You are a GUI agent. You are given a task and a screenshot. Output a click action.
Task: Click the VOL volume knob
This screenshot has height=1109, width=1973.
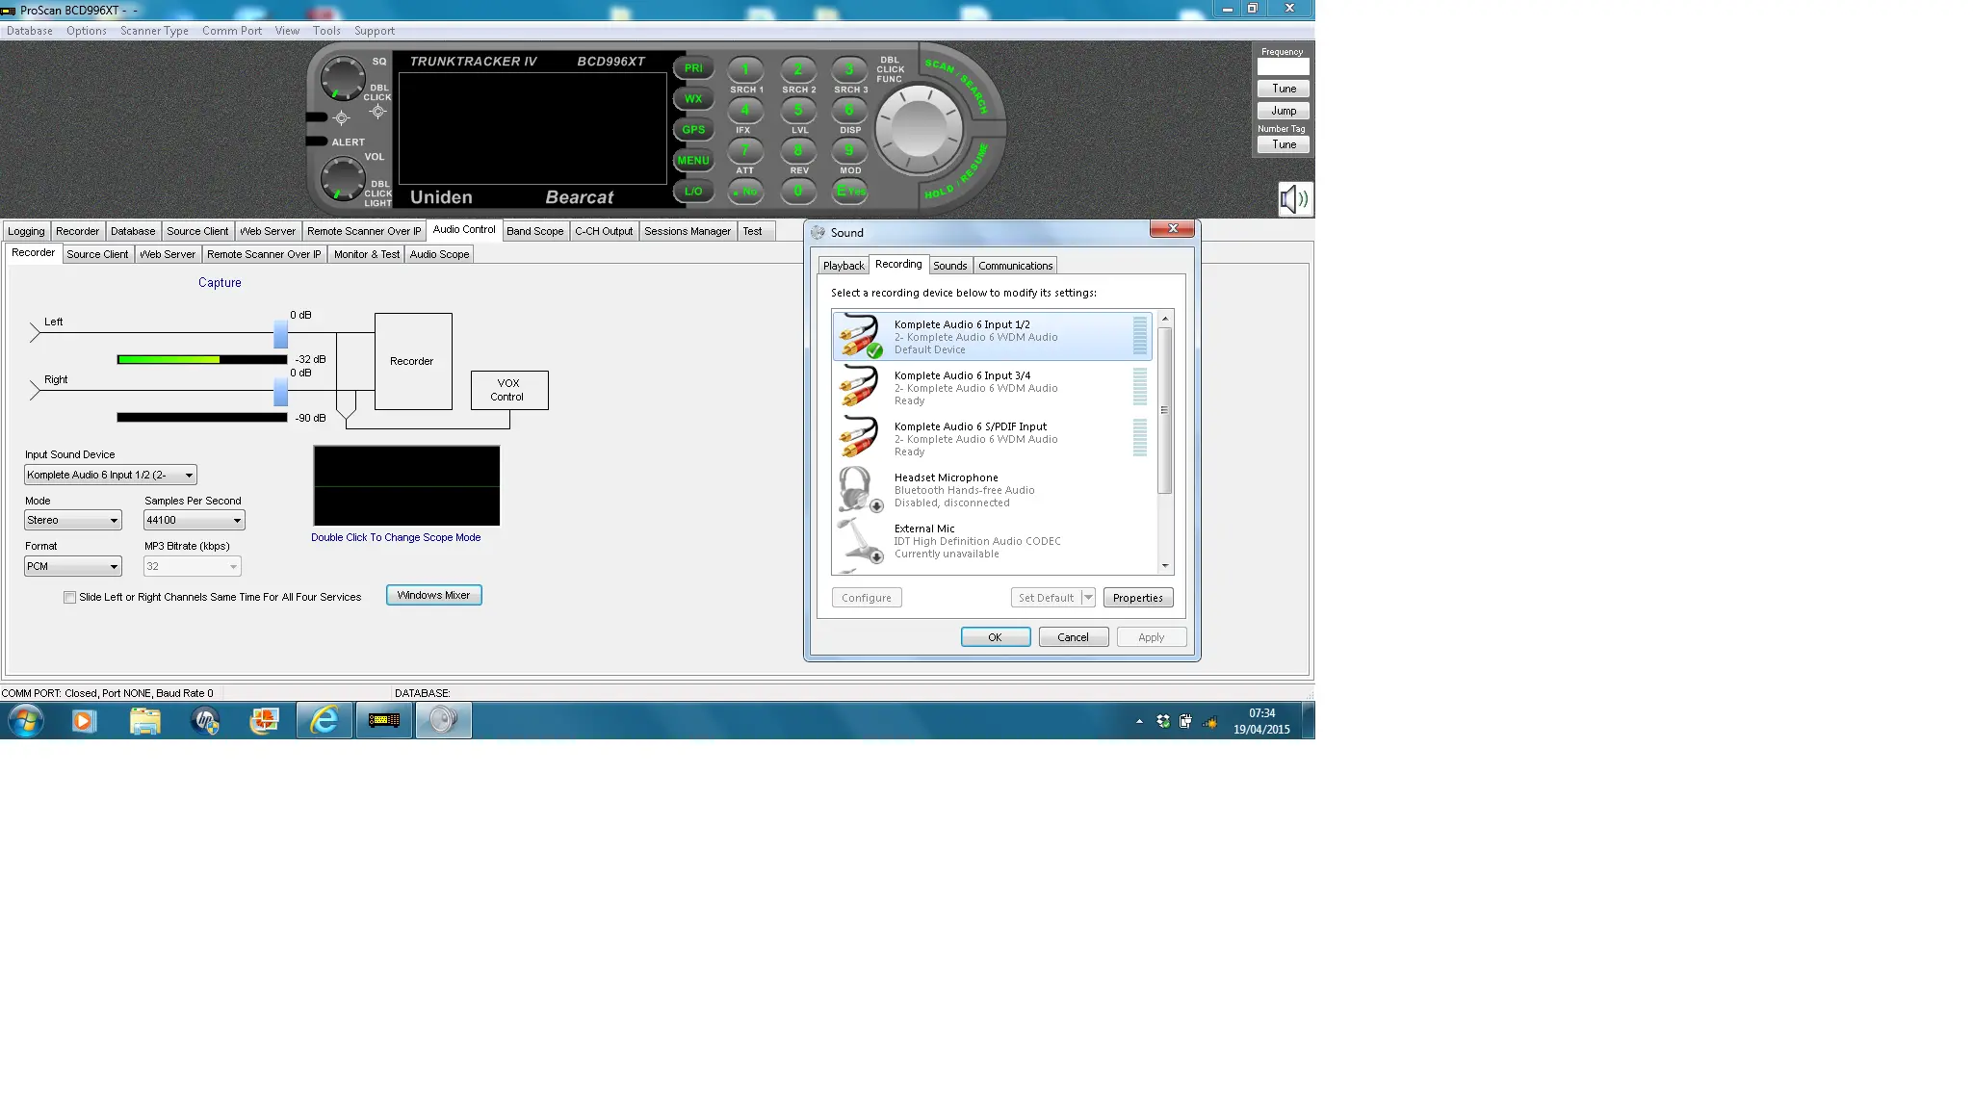[342, 180]
